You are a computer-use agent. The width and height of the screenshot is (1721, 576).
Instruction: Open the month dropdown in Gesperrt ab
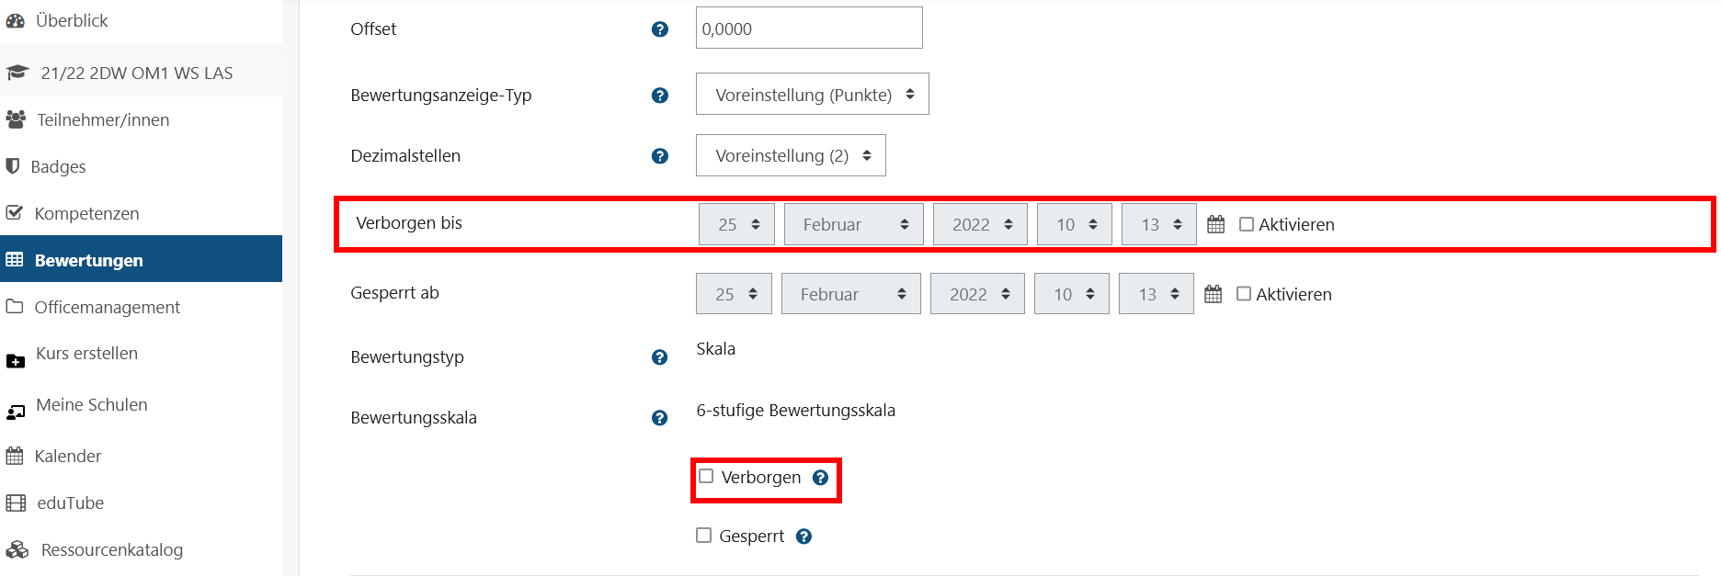pyautogui.click(x=850, y=294)
